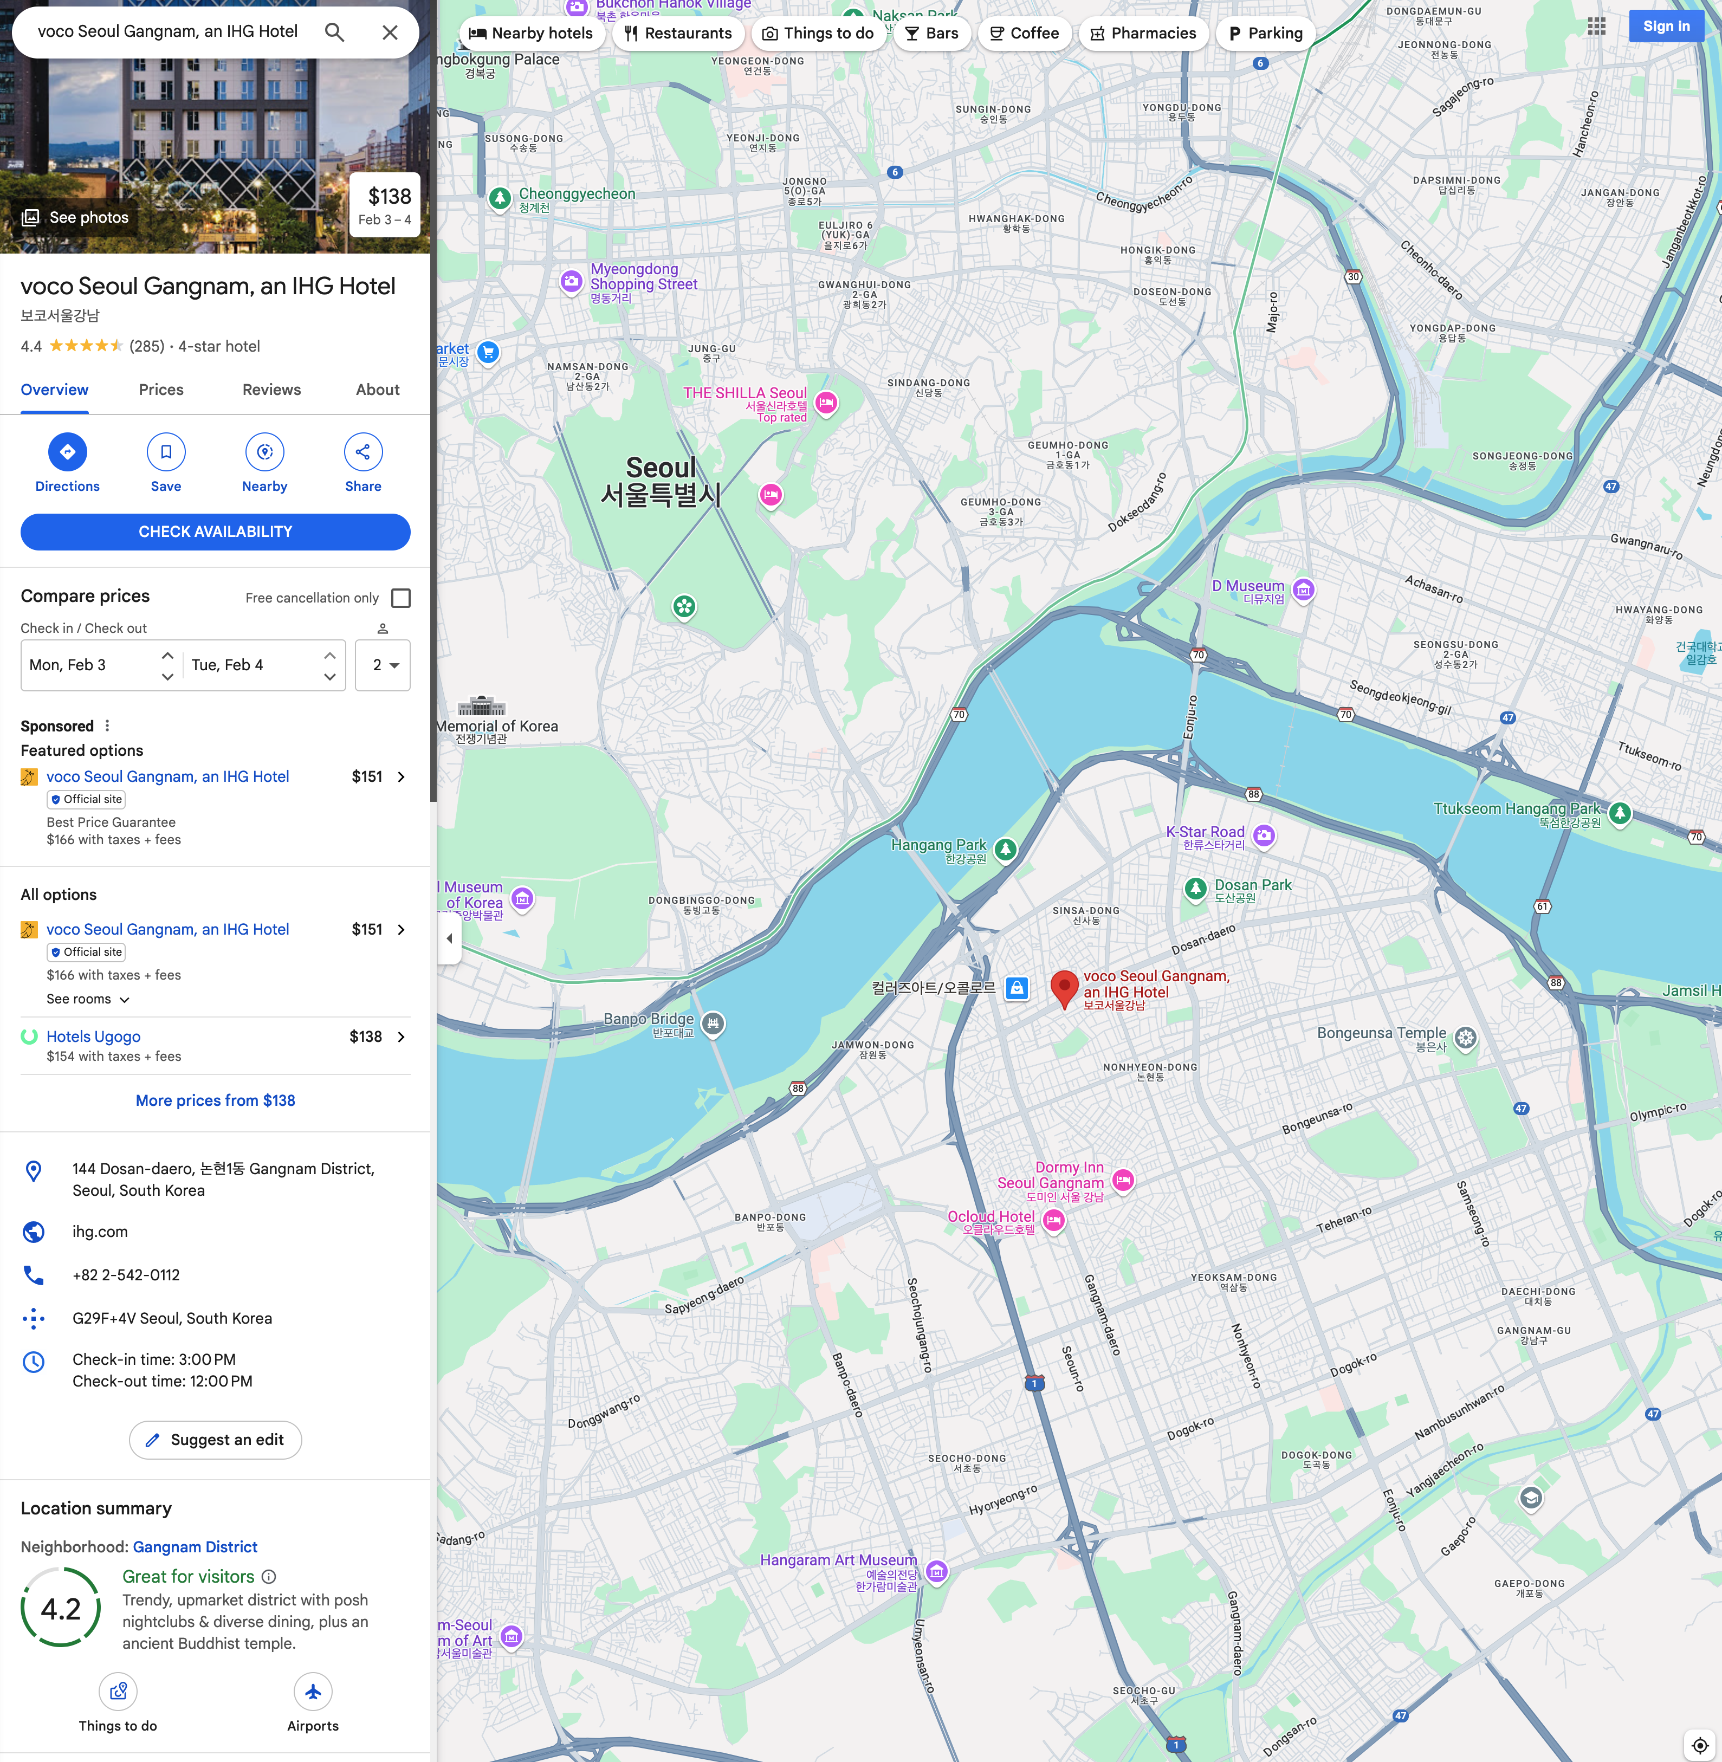Click the CHECK AVAILABILITY button
1722x1762 pixels.
pos(215,532)
